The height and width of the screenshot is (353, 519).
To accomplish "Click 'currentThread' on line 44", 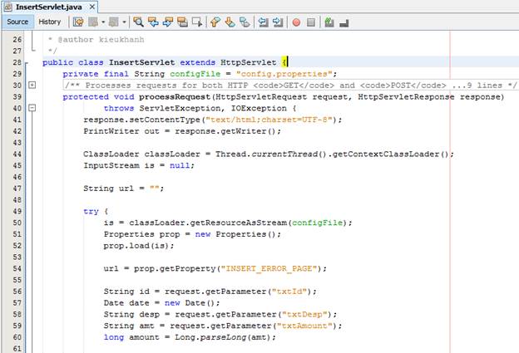I will coord(284,154).
